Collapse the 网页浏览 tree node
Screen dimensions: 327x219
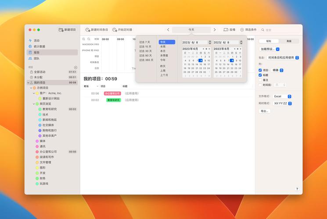(x=34, y=104)
